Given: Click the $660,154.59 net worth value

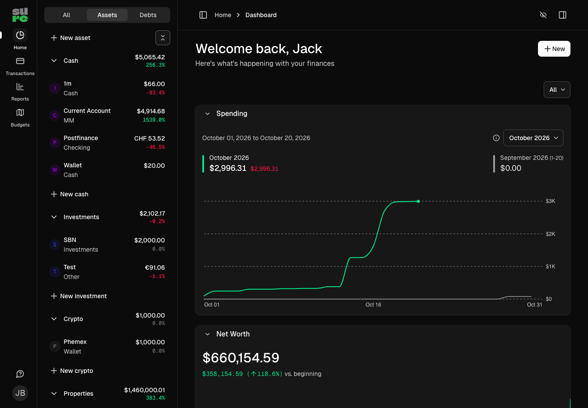Looking at the screenshot, I should [241, 357].
